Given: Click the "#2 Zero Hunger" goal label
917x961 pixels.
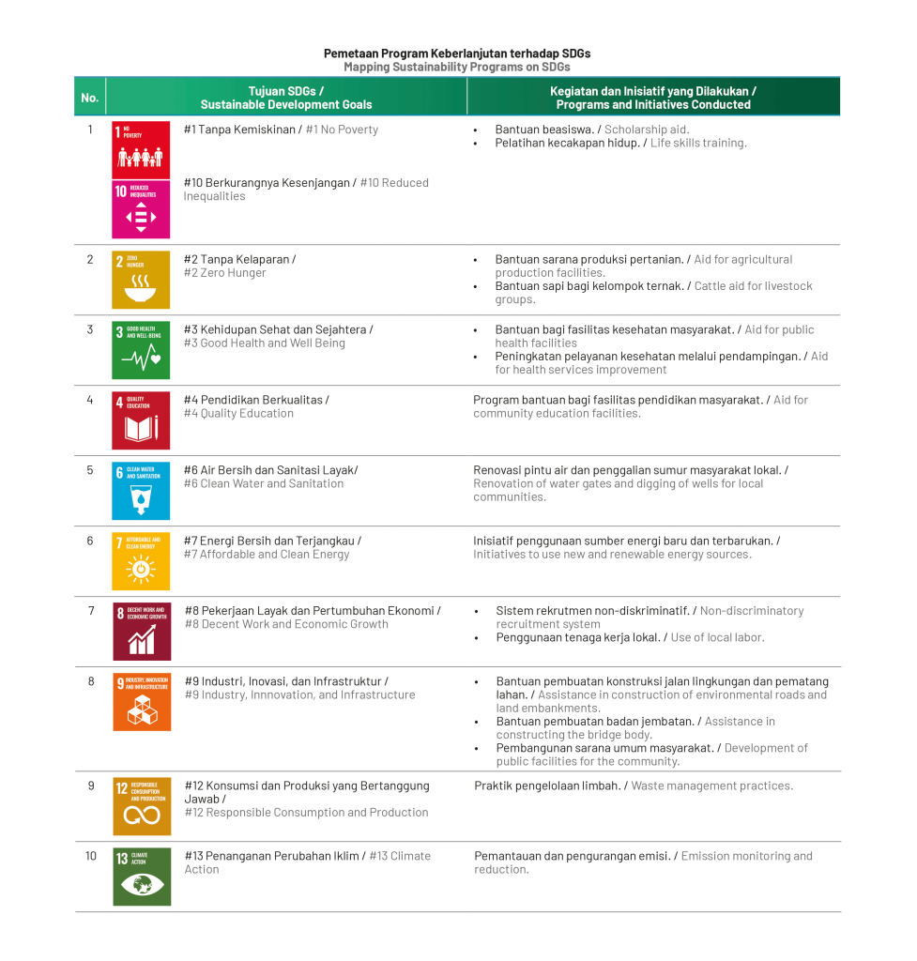Looking at the screenshot, I should coord(225,273).
